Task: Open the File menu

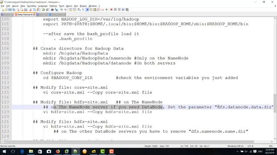Action: (x=3, y=6)
